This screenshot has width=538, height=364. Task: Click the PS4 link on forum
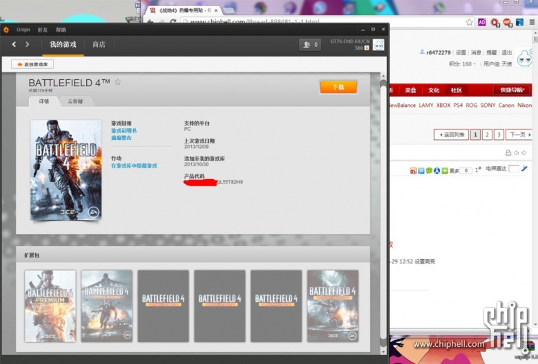tap(458, 105)
